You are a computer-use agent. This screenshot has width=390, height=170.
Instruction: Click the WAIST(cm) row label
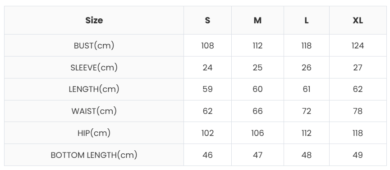coord(94,111)
